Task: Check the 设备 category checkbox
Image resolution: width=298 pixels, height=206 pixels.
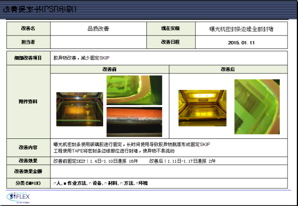Action: pos(90,184)
